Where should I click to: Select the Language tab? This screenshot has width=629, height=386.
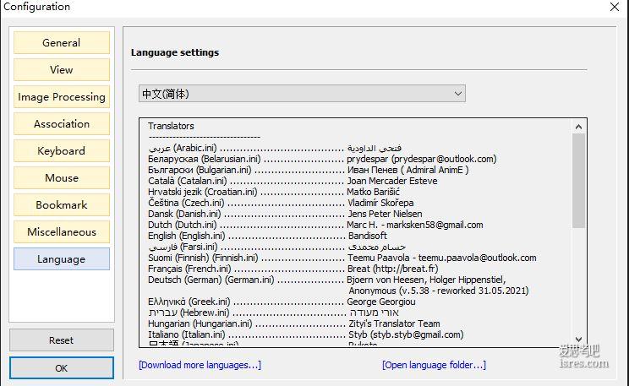point(62,259)
